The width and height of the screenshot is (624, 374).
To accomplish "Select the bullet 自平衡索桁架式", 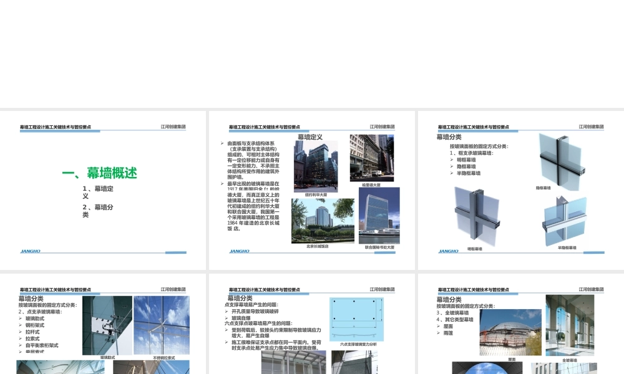I will tap(42, 345).
